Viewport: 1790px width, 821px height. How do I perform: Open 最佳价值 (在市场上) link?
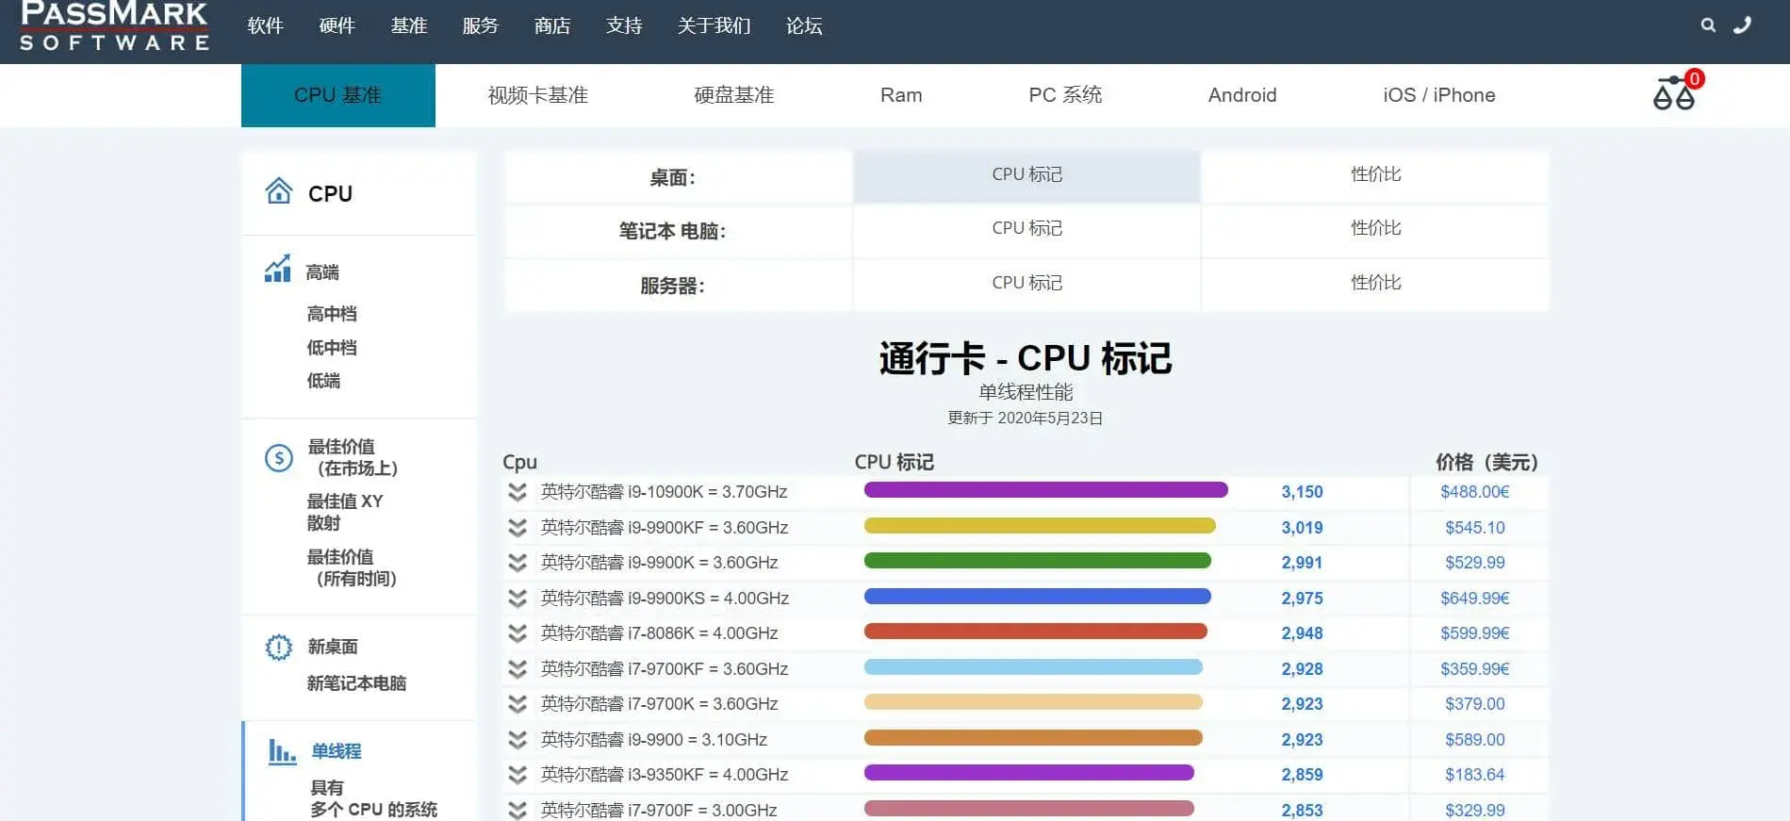click(353, 457)
